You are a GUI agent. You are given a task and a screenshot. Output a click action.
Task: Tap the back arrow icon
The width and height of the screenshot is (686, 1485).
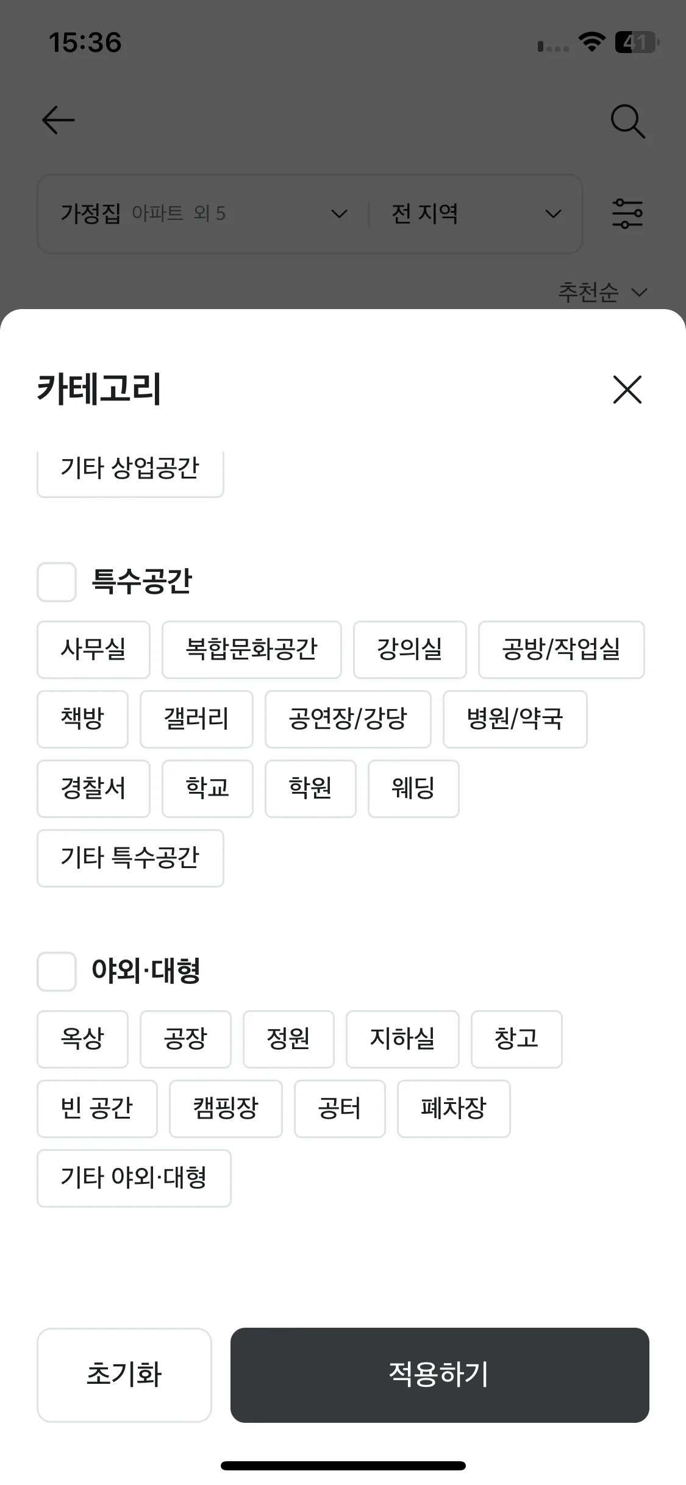pos(58,119)
